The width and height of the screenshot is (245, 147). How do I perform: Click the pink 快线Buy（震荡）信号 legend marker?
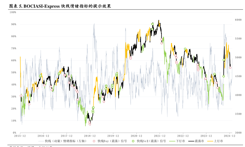(94, 141)
